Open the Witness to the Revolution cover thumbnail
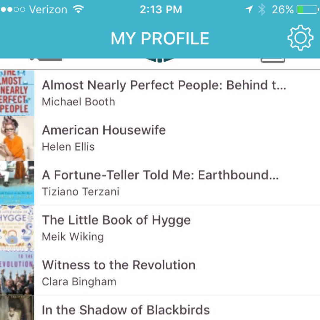 click(17, 273)
